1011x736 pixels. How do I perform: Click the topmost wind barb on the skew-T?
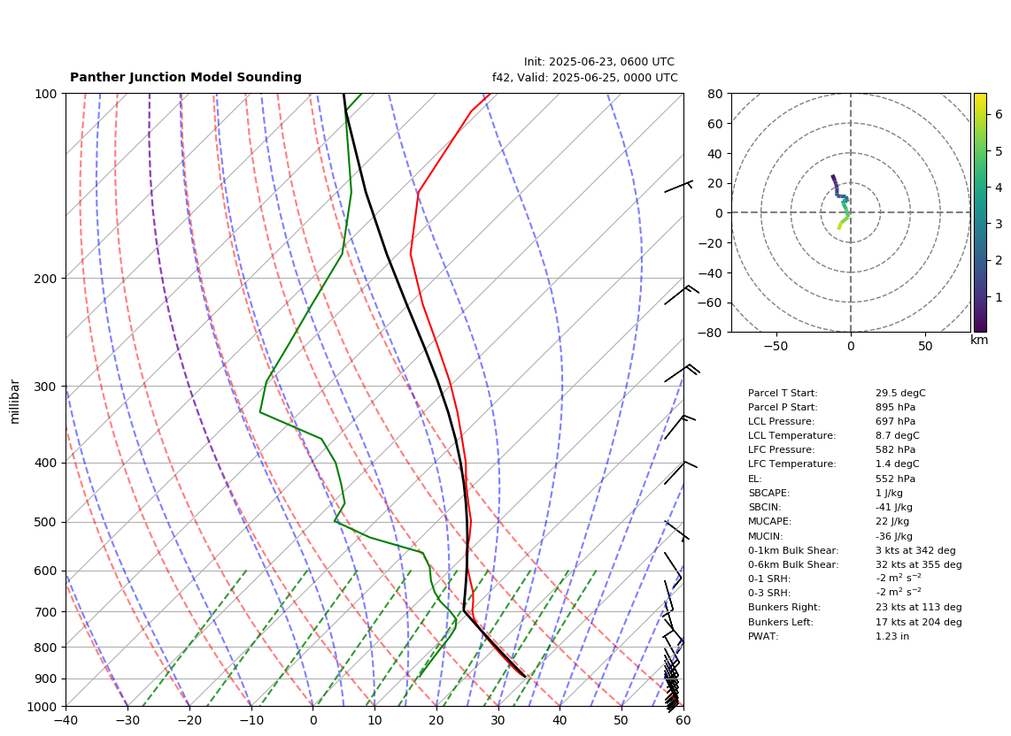679,187
